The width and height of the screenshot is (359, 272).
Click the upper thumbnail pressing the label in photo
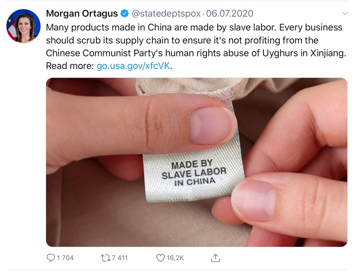coord(211,125)
